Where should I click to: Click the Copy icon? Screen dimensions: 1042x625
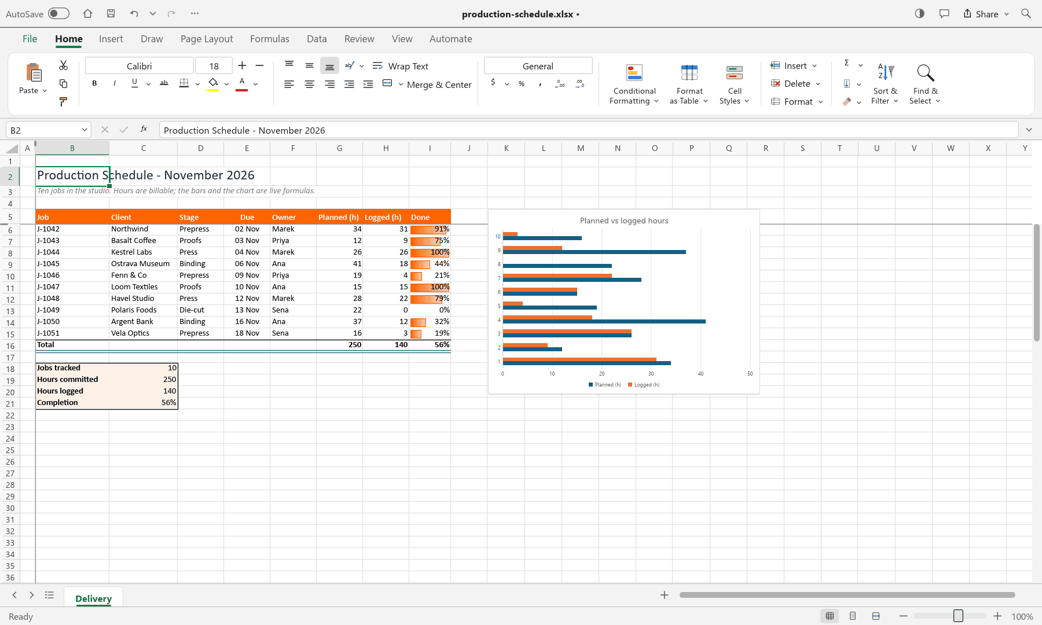point(64,84)
